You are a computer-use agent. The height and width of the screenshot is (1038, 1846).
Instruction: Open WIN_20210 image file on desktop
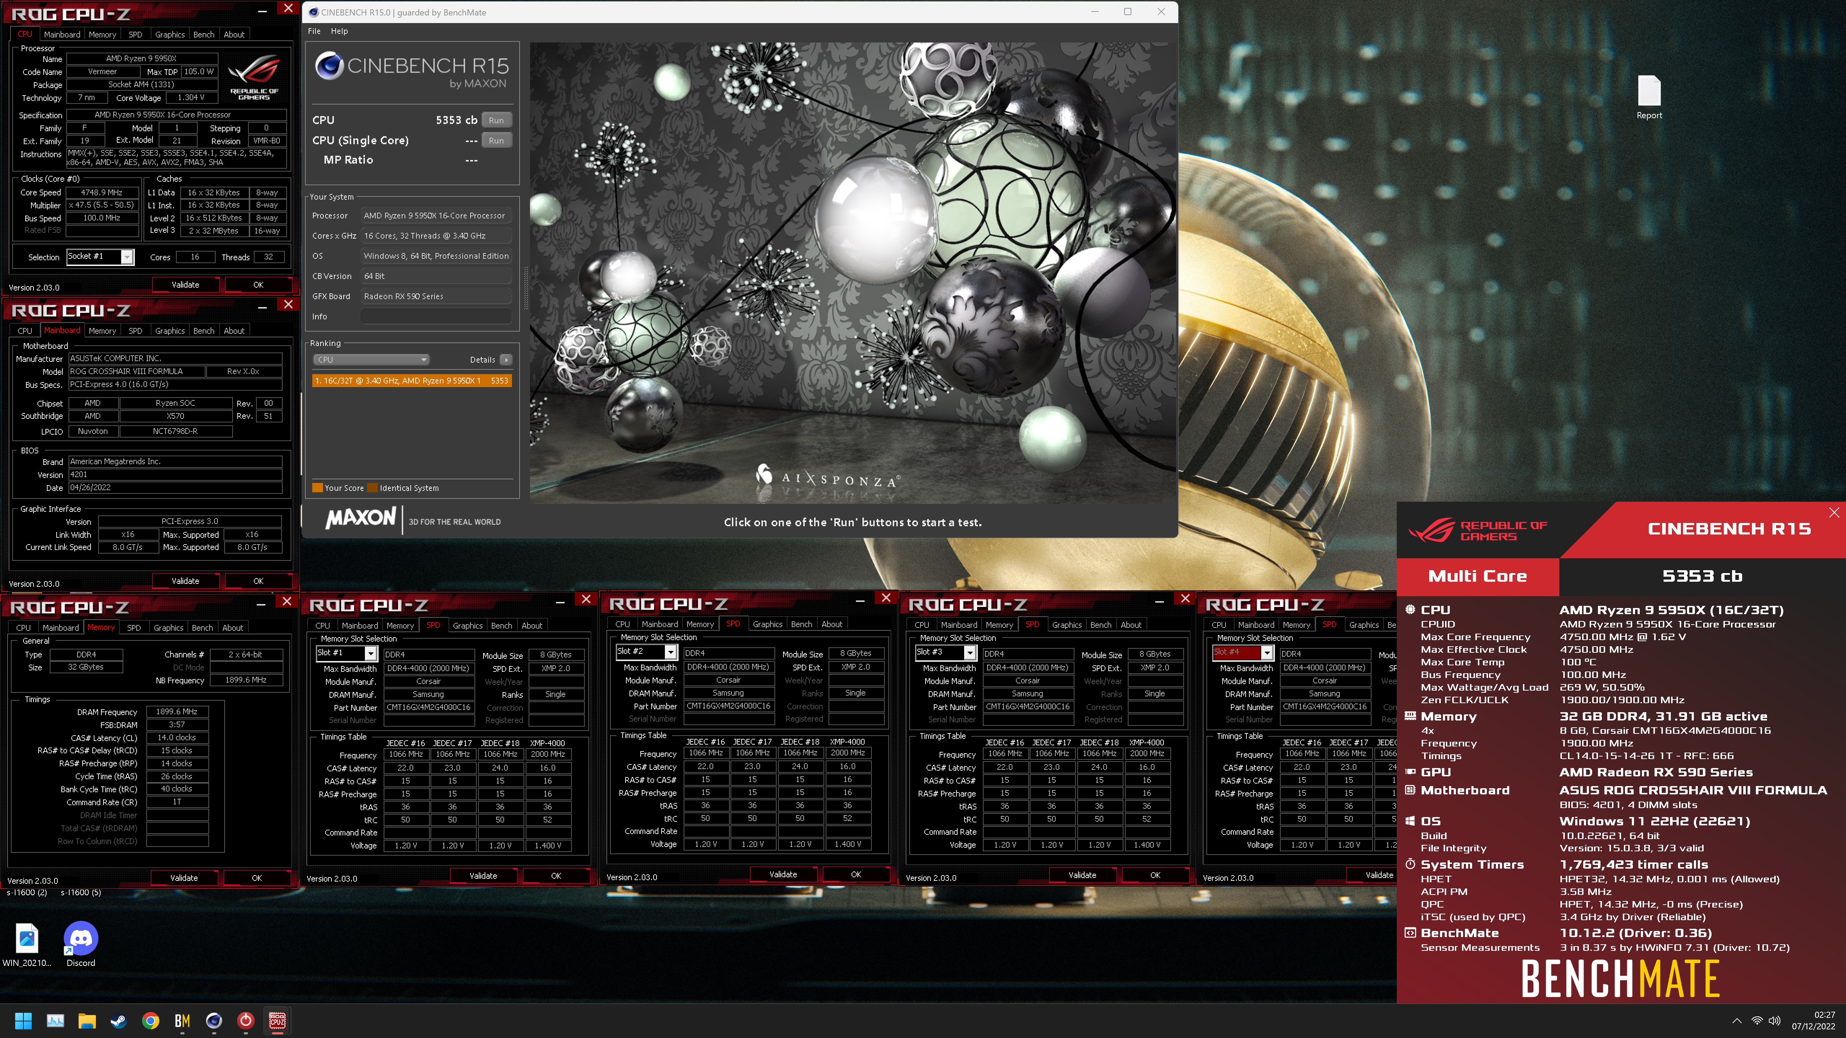(27, 944)
